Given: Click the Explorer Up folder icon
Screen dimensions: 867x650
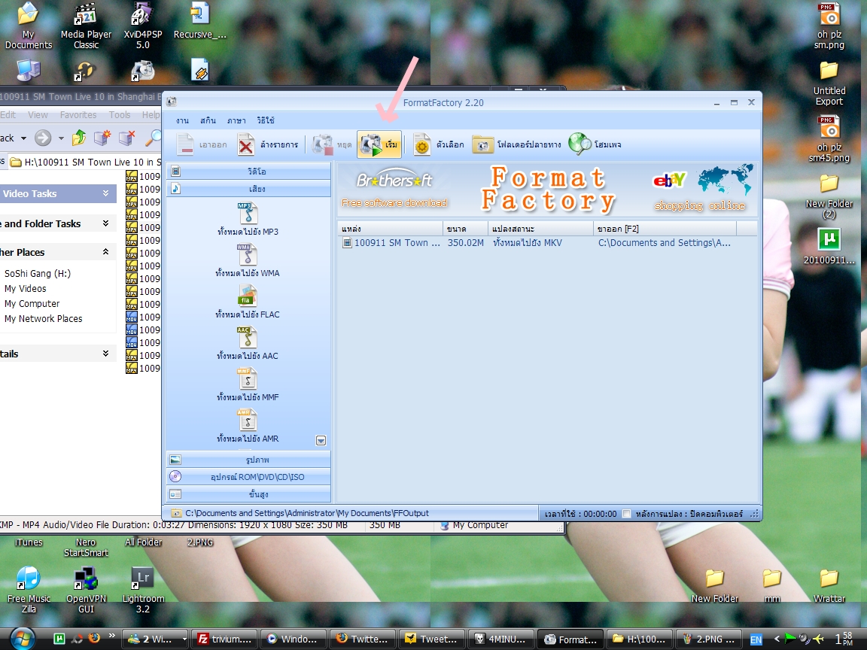Looking at the screenshot, I should point(79,138).
